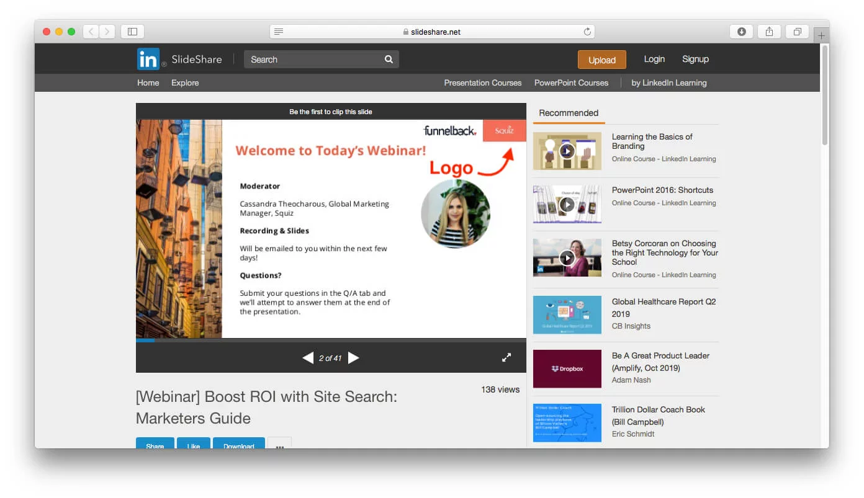Open a new tab plus button
This screenshot has height=498, width=864.
[821, 35]
